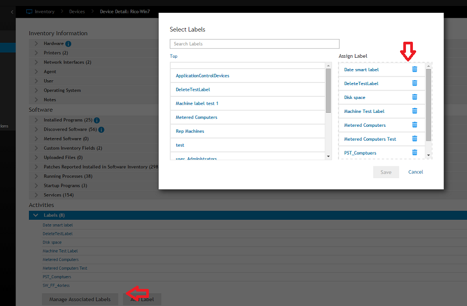The width and height of the screenshot is (467, 306).
Task: Trash the Metered Computers Test label
Action: coord(415,139)
